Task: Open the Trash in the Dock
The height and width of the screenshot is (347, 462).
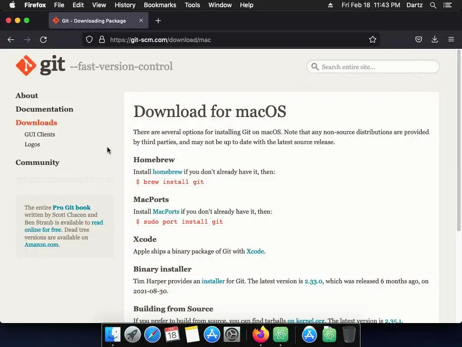Action: (x=349, y=335)
